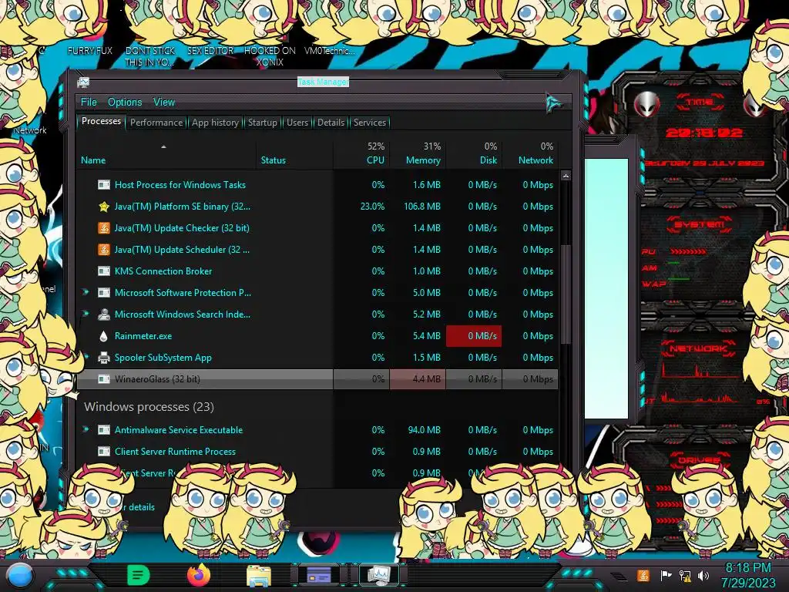This screenshot has height=592, width=789.
Task: Open the View menu
Action: point(164,103)
